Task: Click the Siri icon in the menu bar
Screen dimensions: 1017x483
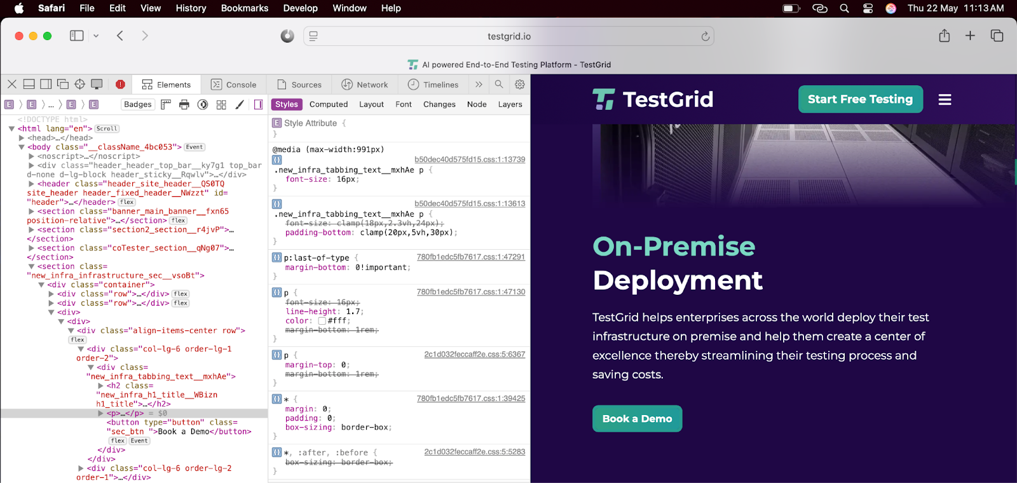Action: point(891,8)
